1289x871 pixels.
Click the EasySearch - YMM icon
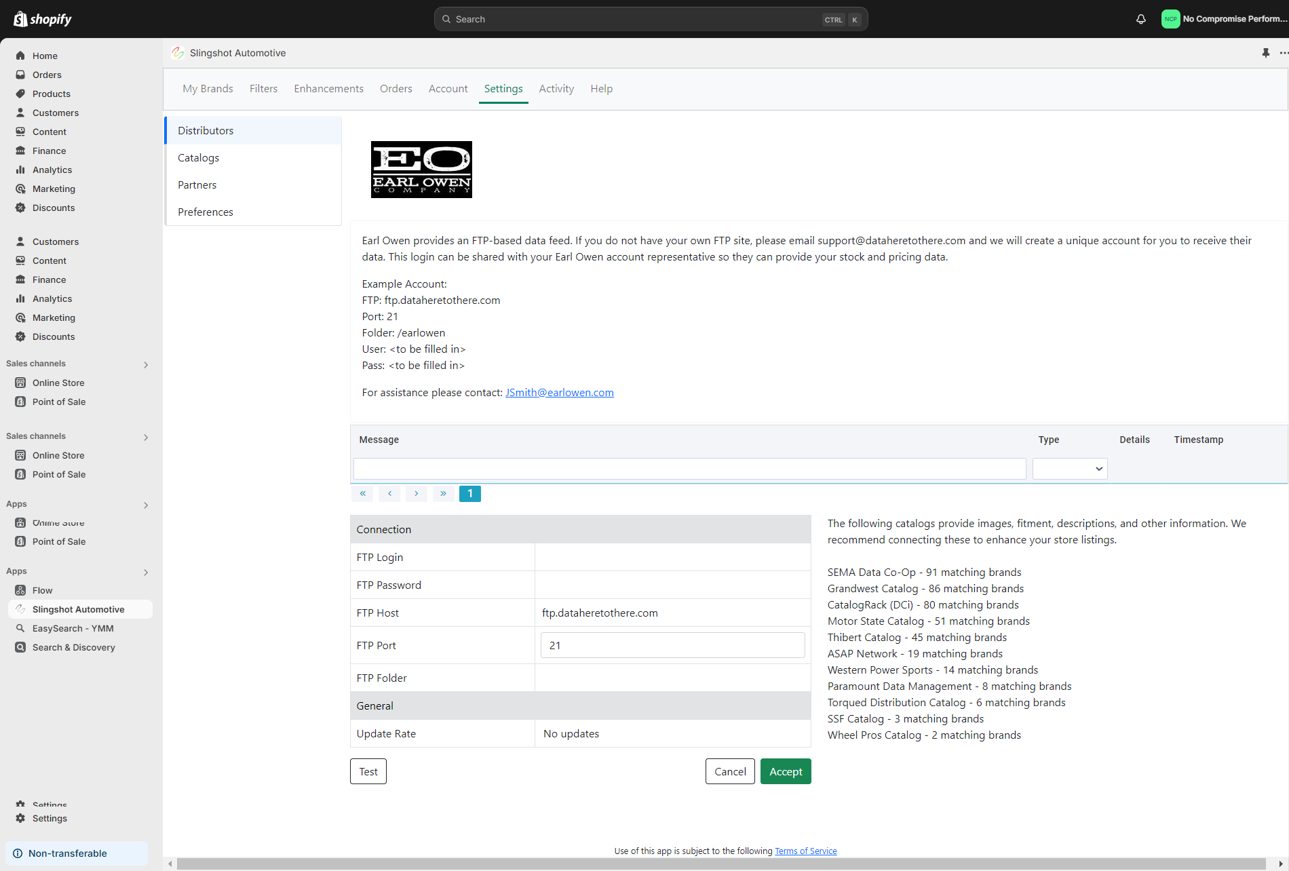point(20,628)
